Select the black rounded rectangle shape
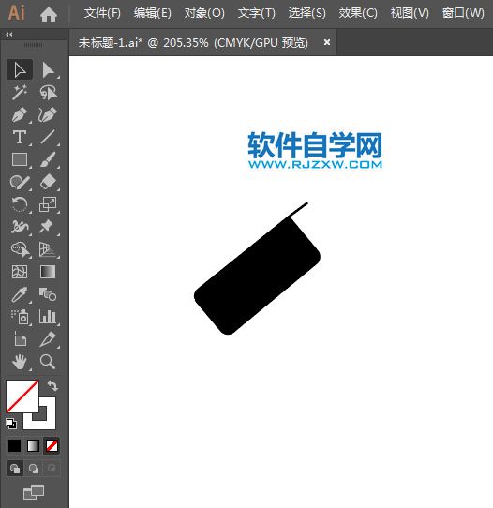This screenshot has width=493, height=508. (258, 276)
